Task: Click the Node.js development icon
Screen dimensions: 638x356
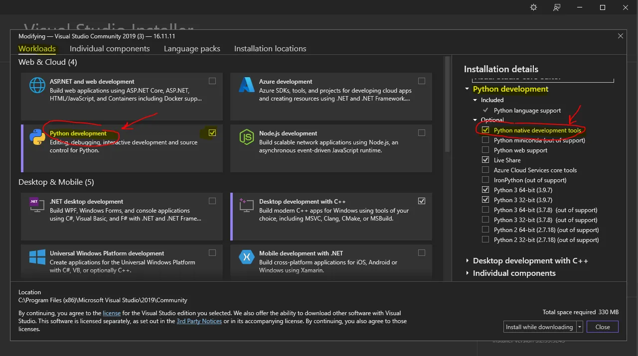Action: coord(247,137)
